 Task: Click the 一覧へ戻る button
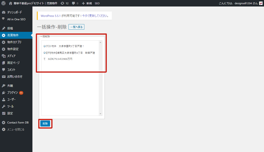(x=76, y=27)
